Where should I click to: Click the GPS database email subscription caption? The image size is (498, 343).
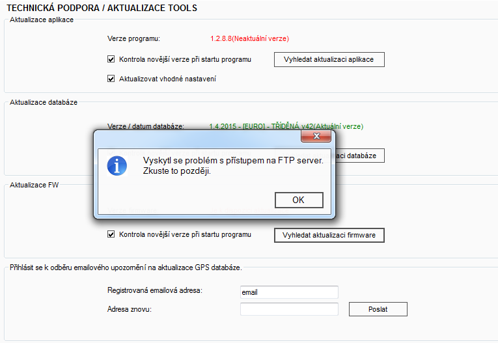pos(126,268)
